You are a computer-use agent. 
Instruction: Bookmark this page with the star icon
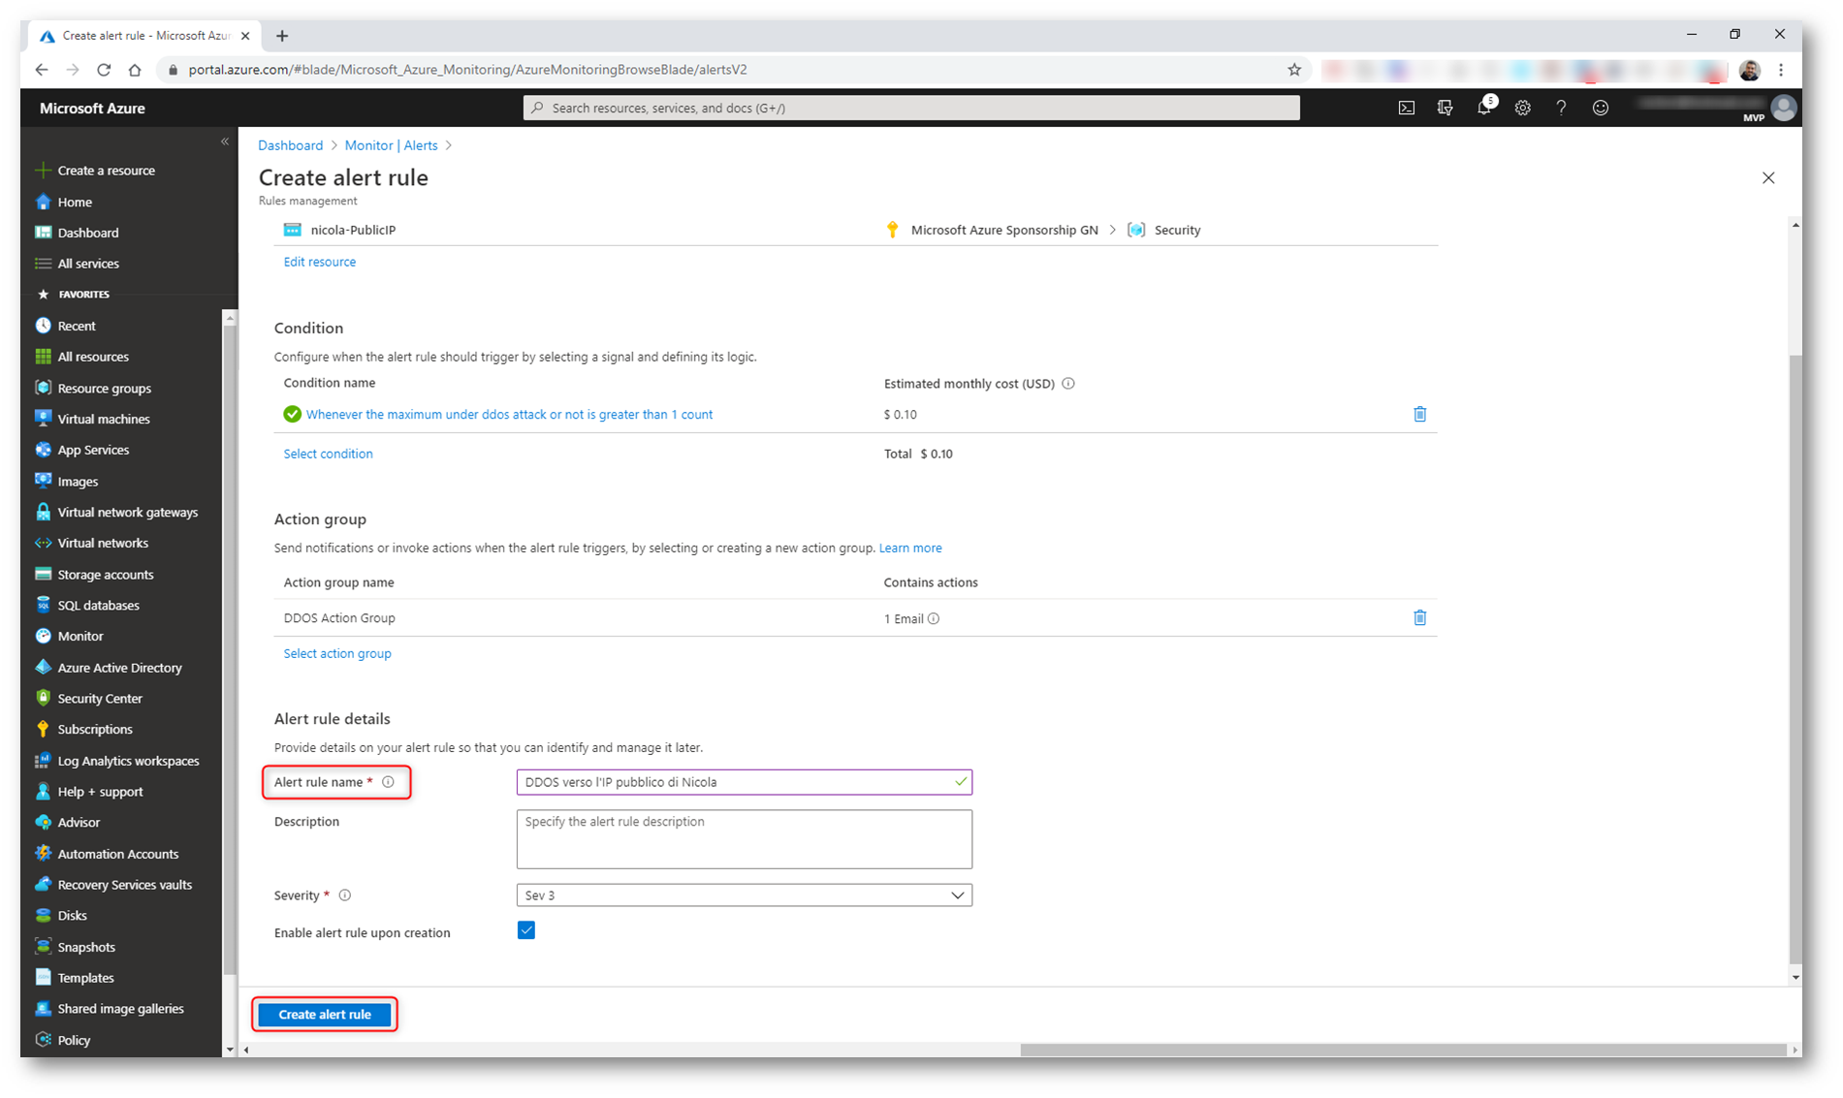click(x=1294, y=70)
